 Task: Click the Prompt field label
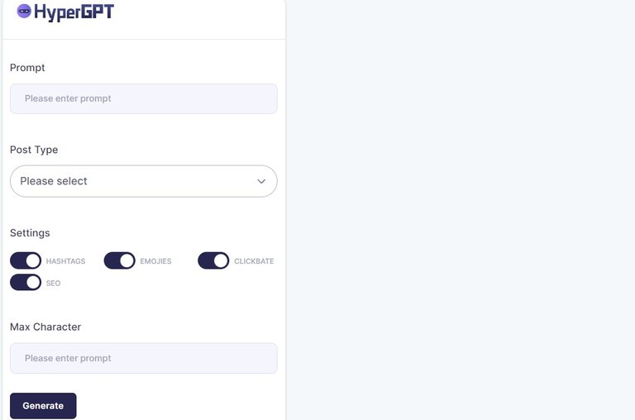[x=27, y=68]
